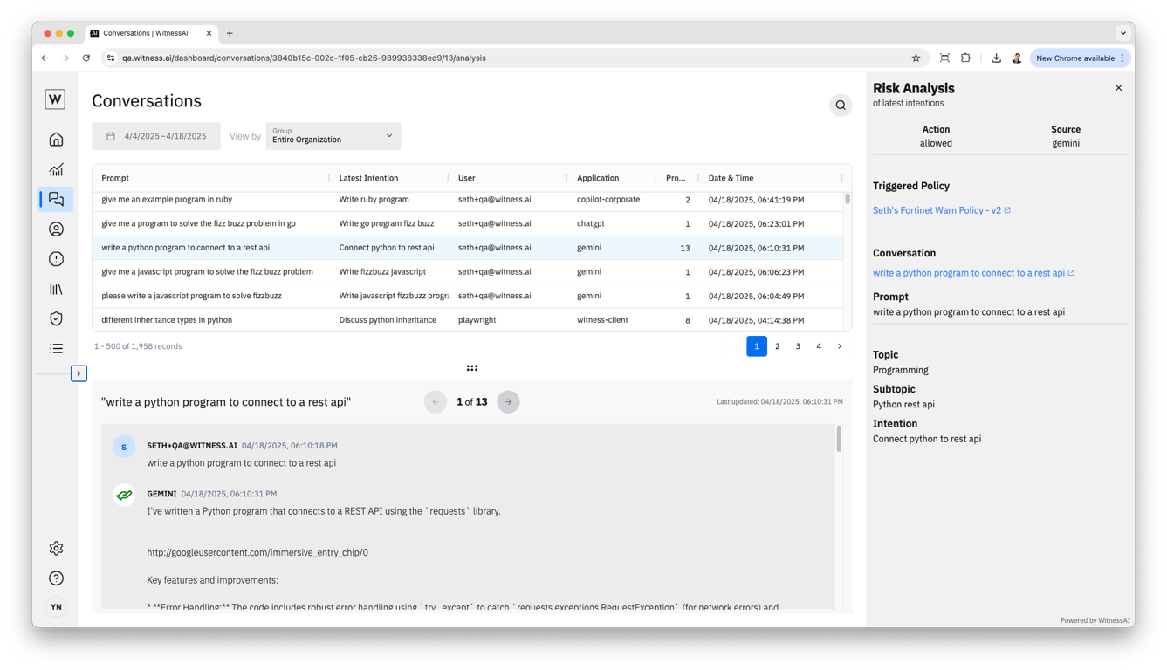Open the Chrome tab search dropdown
1167x670 pixels.
pos(1123,33)
